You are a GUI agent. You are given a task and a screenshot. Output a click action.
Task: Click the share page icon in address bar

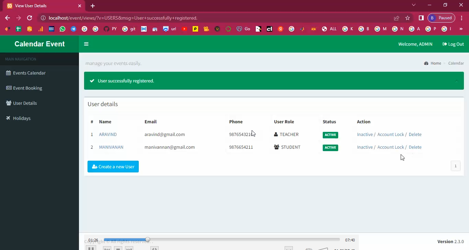coord(397,18)
